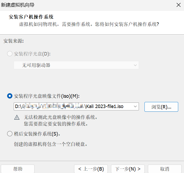
Task: Click the 您需要指定要安装的操作系统 message
Action: pyautogui.click(x=56, y=124)
